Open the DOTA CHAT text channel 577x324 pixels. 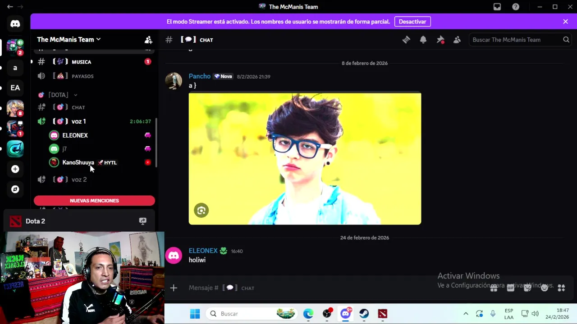tap(94, 107)
